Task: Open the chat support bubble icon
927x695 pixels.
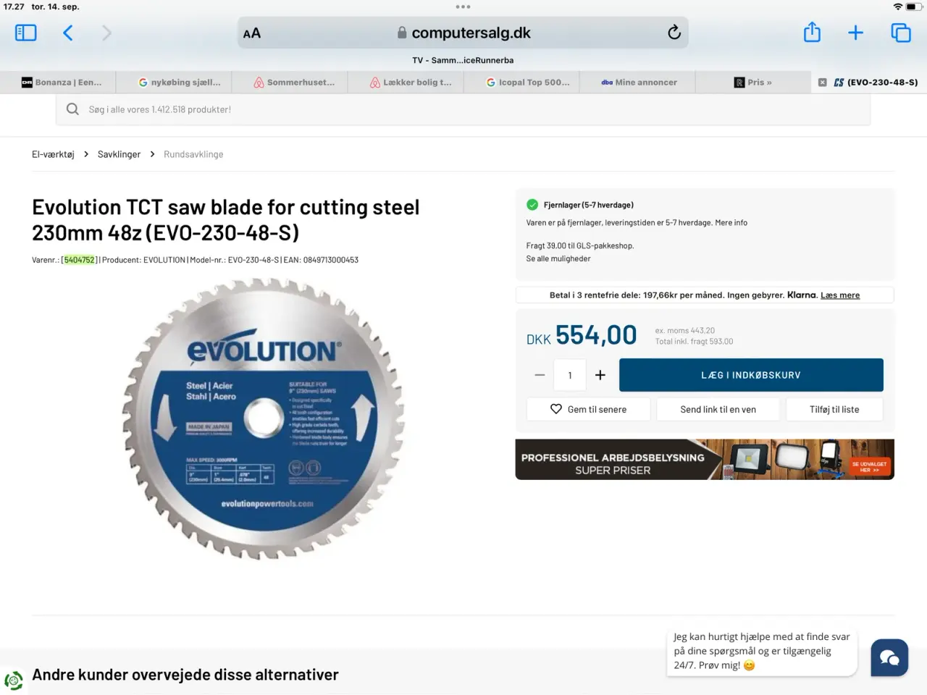Action: point(889,657)
